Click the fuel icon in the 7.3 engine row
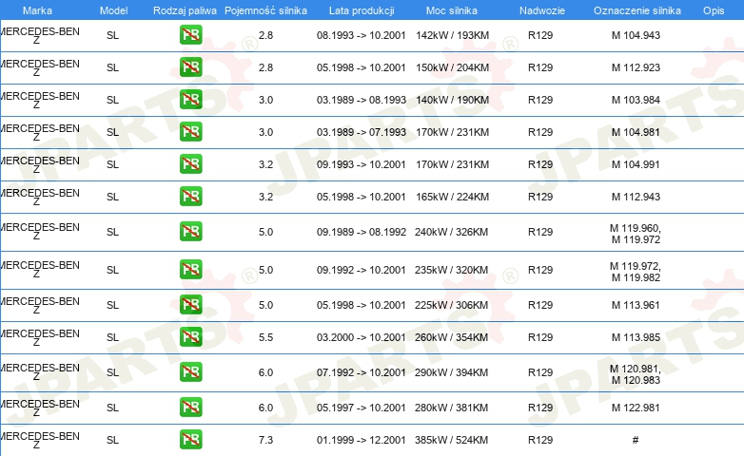This screenshot has width=744, height=456. pyautogui.click(x=190, y=440)
